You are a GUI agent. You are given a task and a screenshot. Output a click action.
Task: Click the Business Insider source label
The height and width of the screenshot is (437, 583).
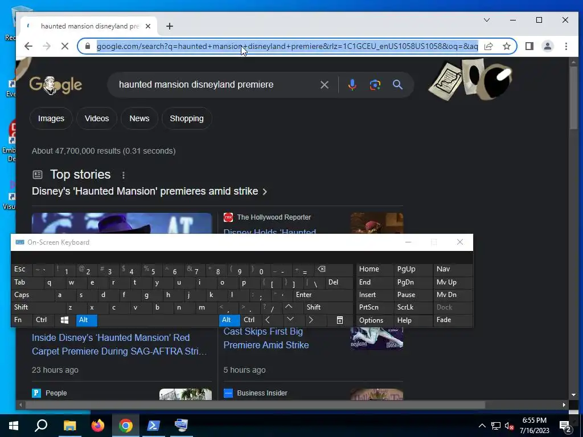(x=262, y=393)
